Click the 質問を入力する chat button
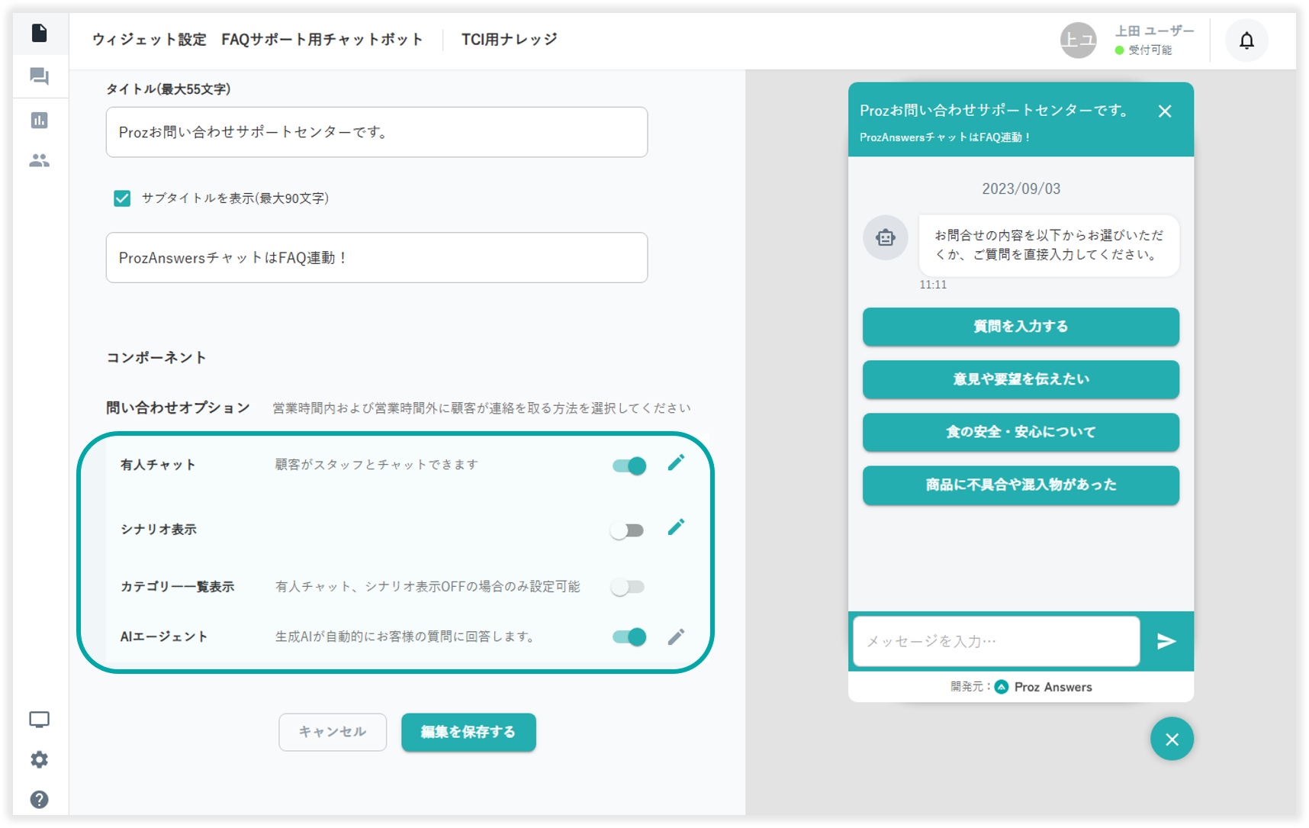Screen dimensions: 1309x828 [1021, 327]
